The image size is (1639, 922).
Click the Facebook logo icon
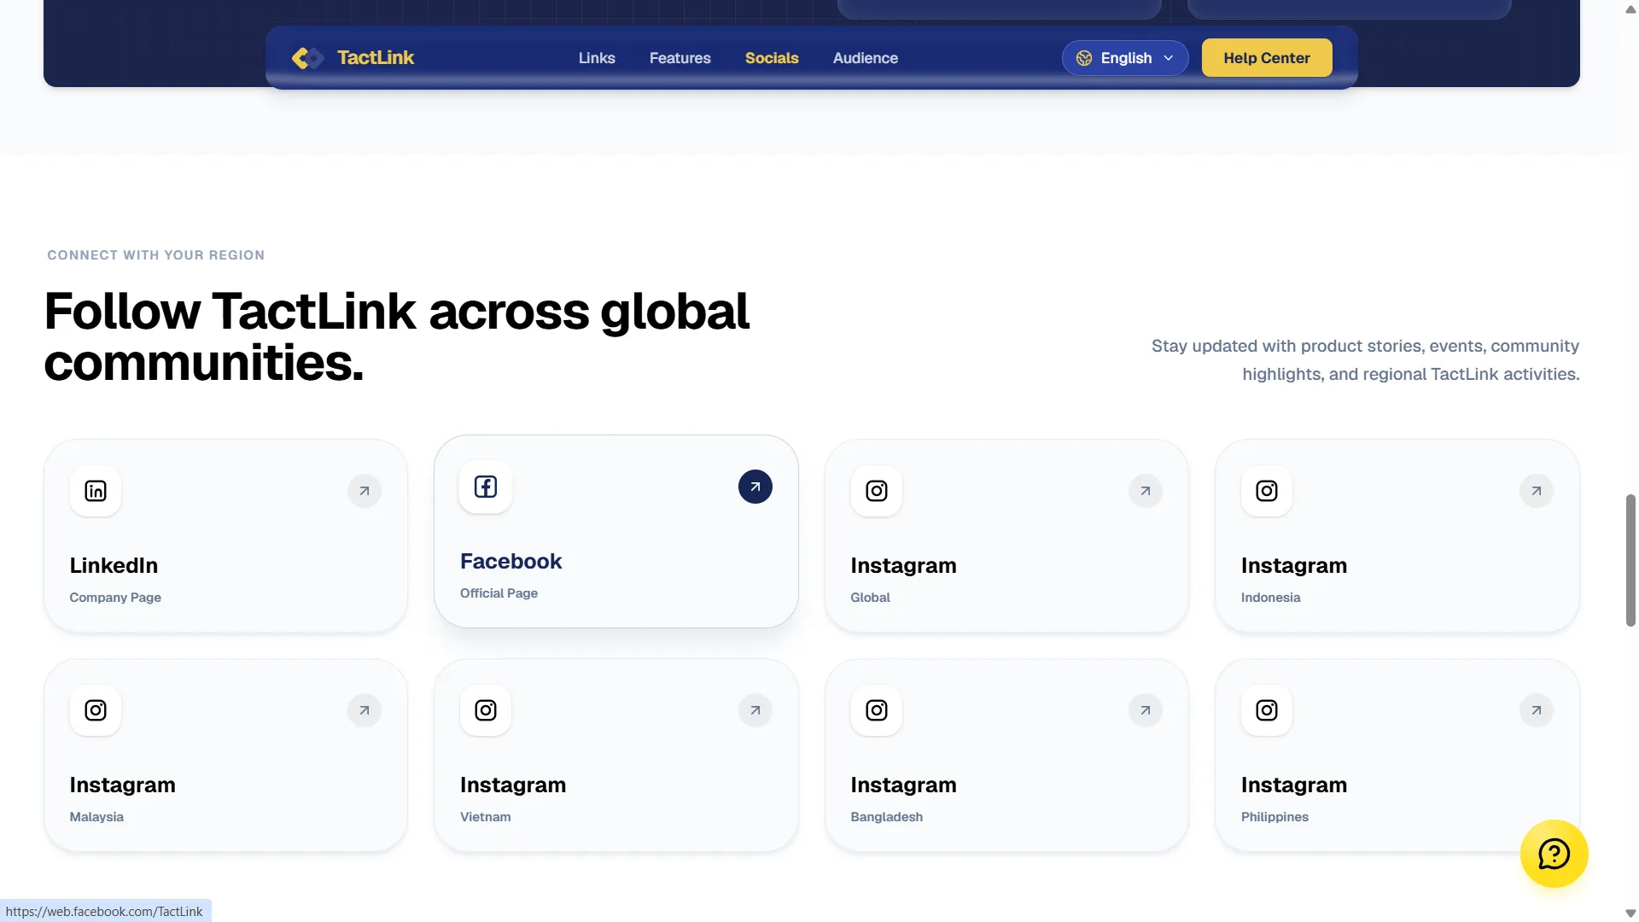tap(486, 487)
